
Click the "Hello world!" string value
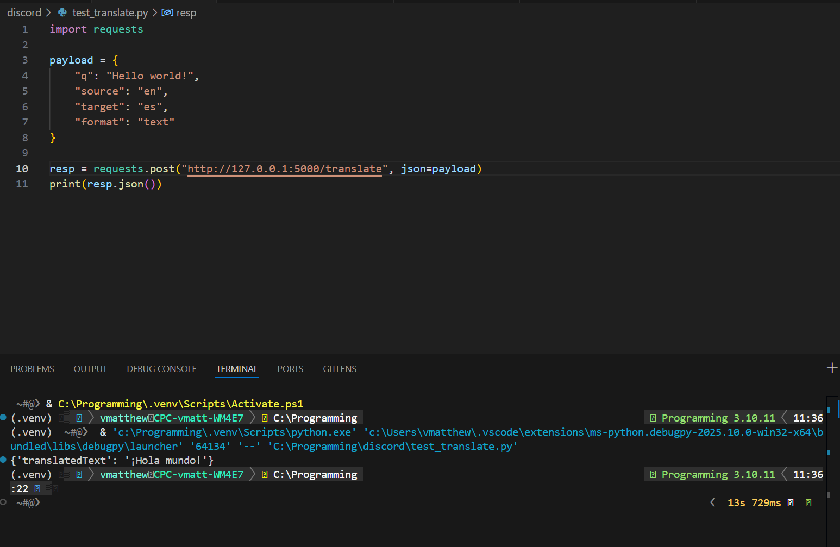(x=149, y=76)
